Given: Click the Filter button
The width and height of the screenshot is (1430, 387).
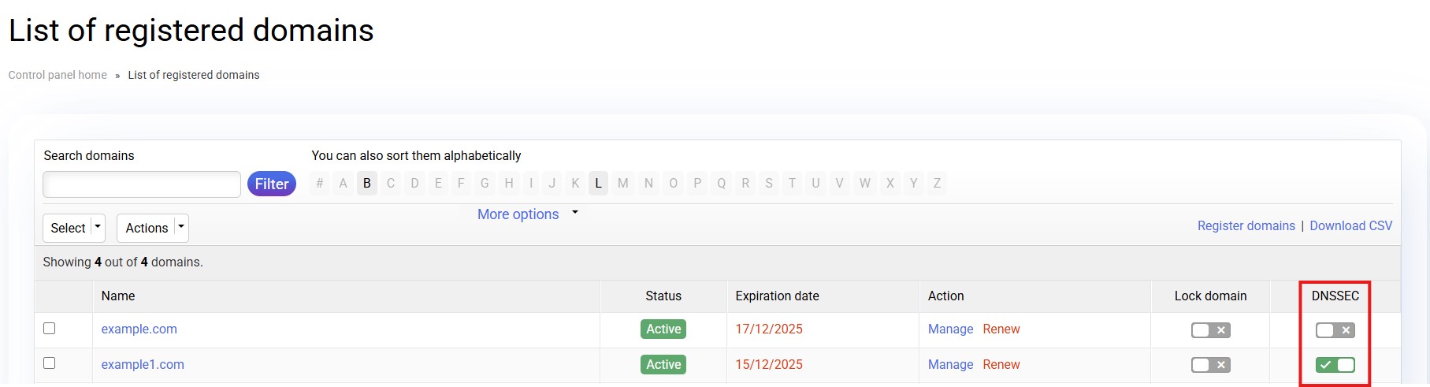Looking at the screenshot, I should pyautogui.click(x=272, y=184).
